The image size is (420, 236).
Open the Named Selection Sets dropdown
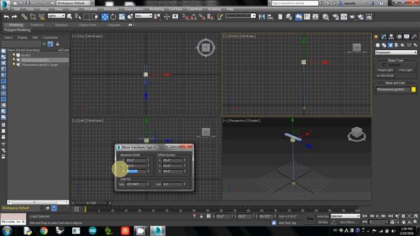pyautogui.click(x=240, y=16)
